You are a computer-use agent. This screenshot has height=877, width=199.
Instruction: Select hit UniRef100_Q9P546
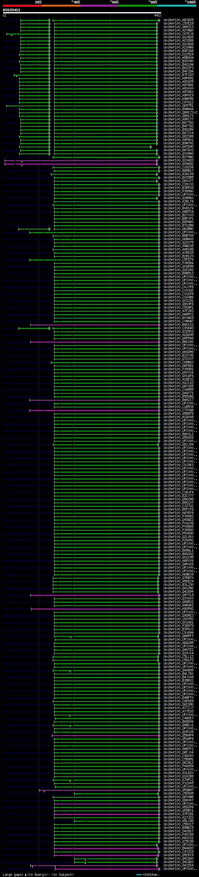coord(178,338)
